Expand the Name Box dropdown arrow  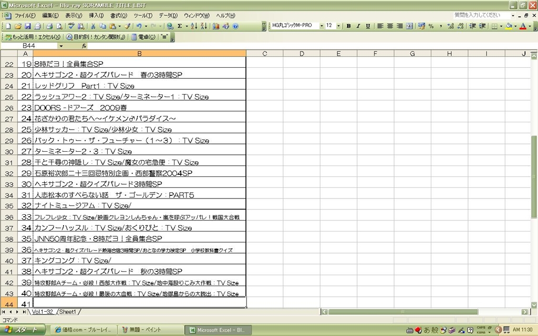(x=61, y=46)
